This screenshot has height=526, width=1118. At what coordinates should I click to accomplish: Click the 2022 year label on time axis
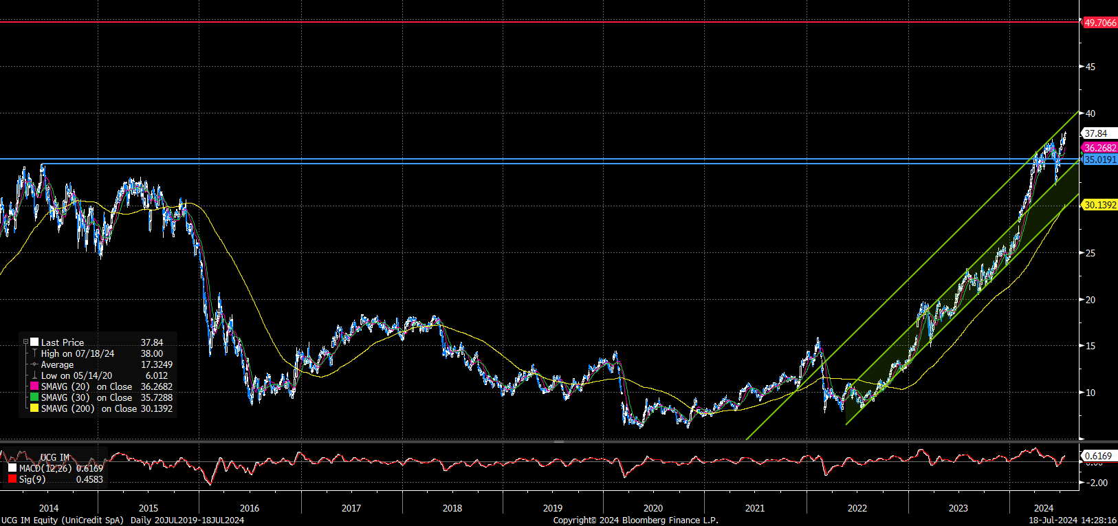click(x=857, y=508)
